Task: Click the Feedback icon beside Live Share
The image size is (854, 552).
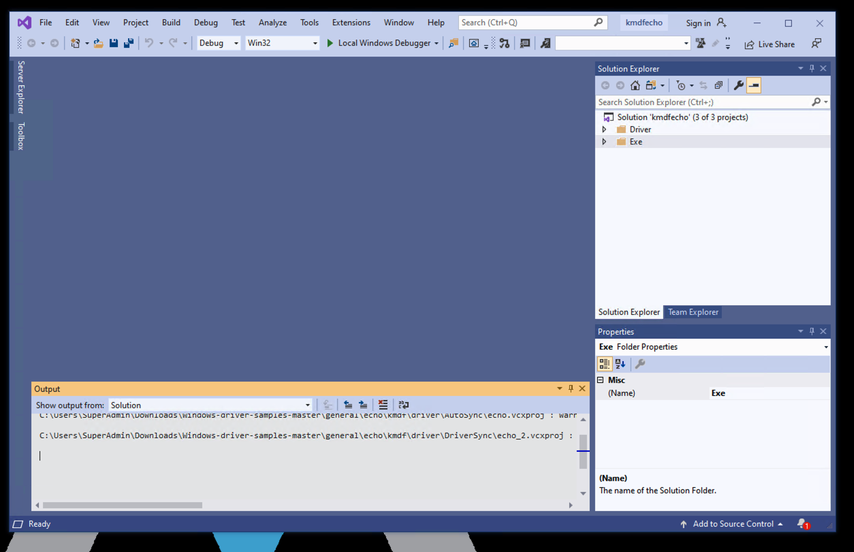Action: tap(816, 43)
